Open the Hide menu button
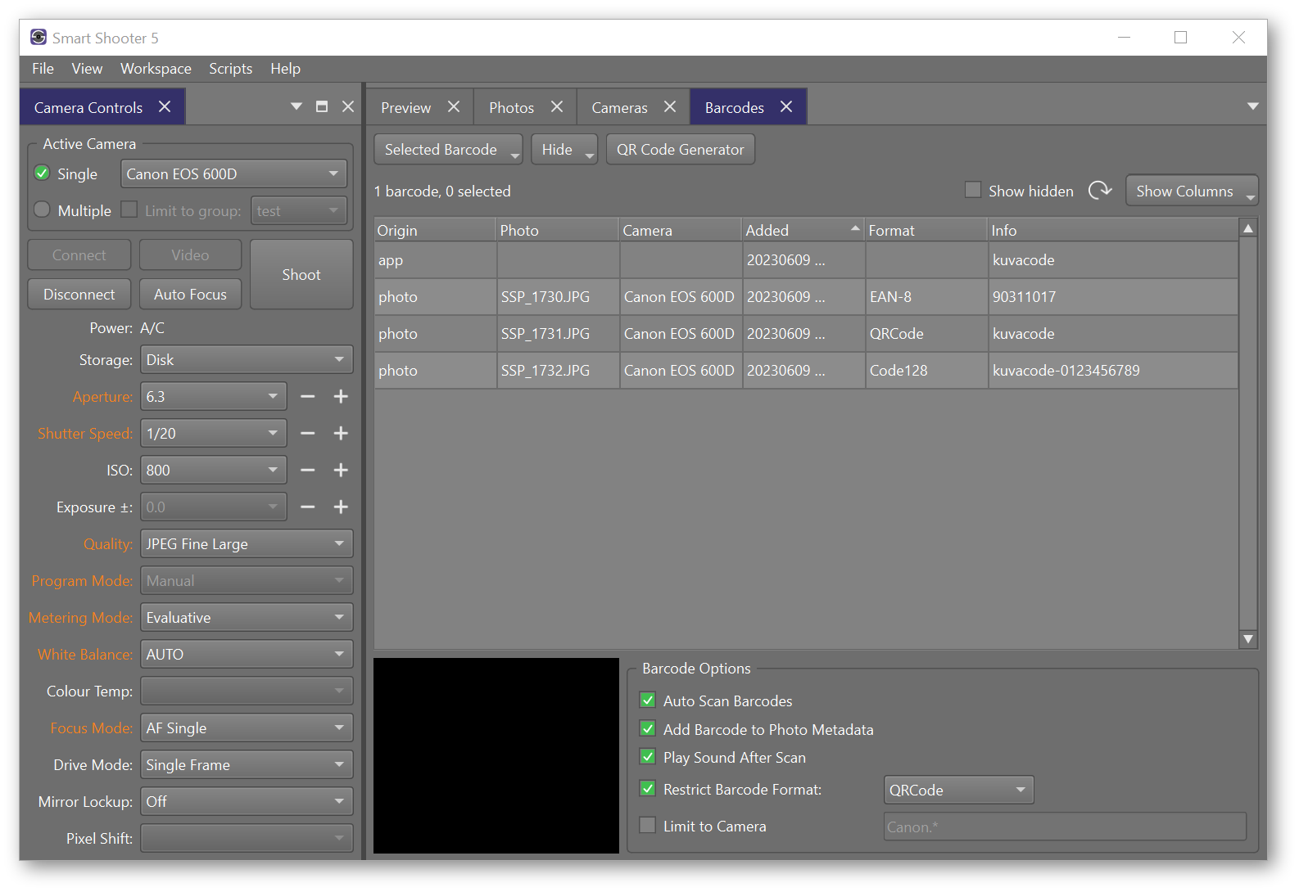Screen dimensions: 1299x892 [x=564, y=150]
